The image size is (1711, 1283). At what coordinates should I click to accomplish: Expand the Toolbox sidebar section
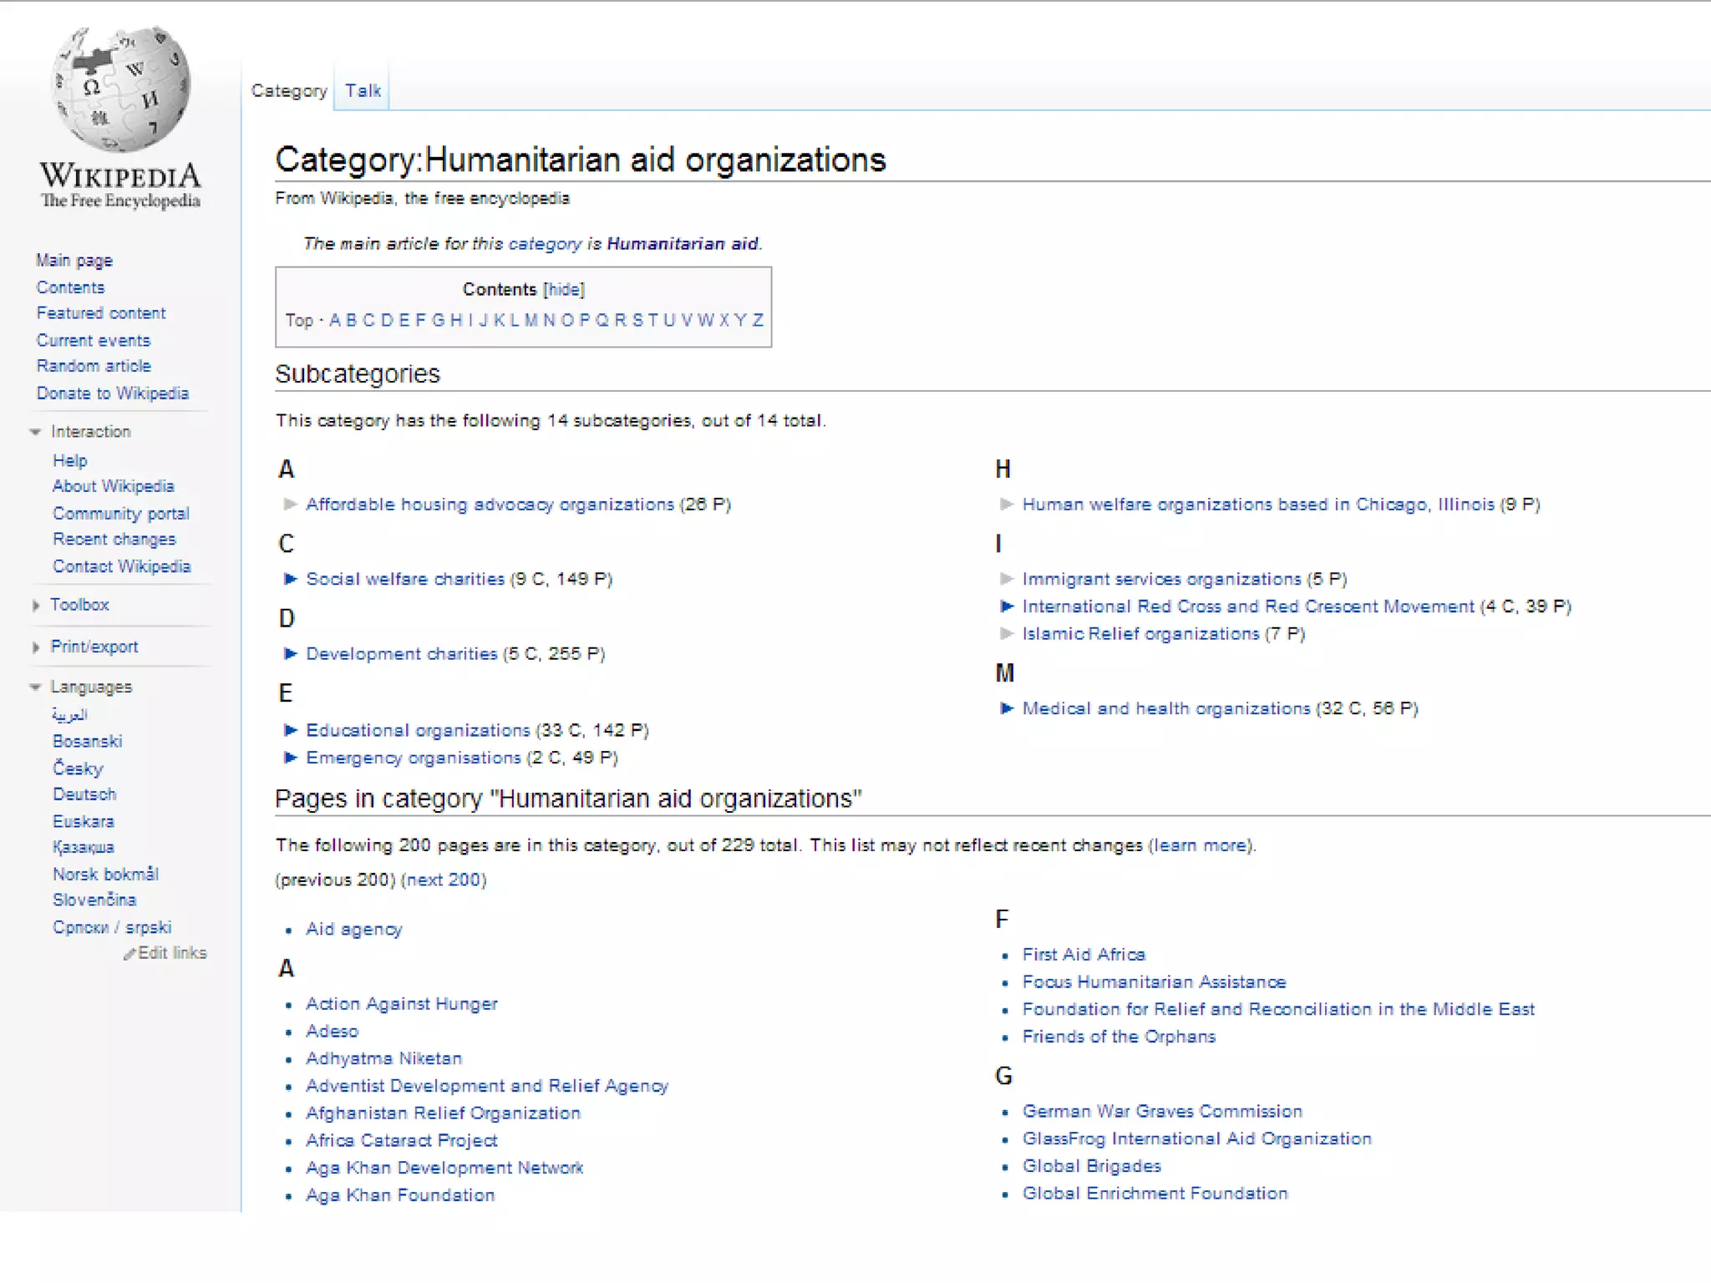[x=35, y=605]
